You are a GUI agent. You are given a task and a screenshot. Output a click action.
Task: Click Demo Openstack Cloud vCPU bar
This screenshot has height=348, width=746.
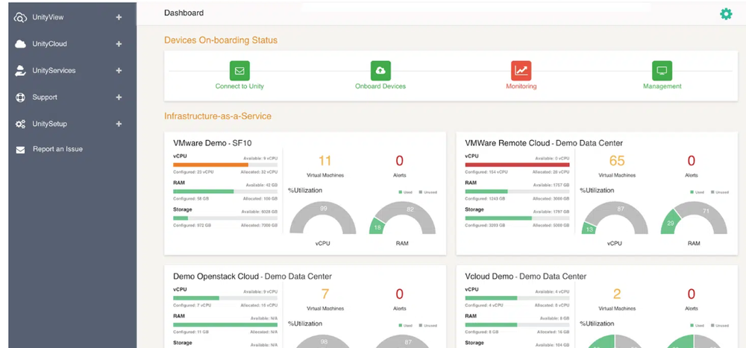click(225, 298)
